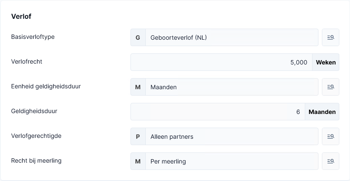
Task: Edit the Verlofrecht value 5,000
Action: 221,62
